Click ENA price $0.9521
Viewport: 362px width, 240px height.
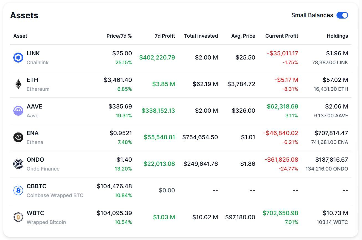pyautogui.click(x=121, y=133)
